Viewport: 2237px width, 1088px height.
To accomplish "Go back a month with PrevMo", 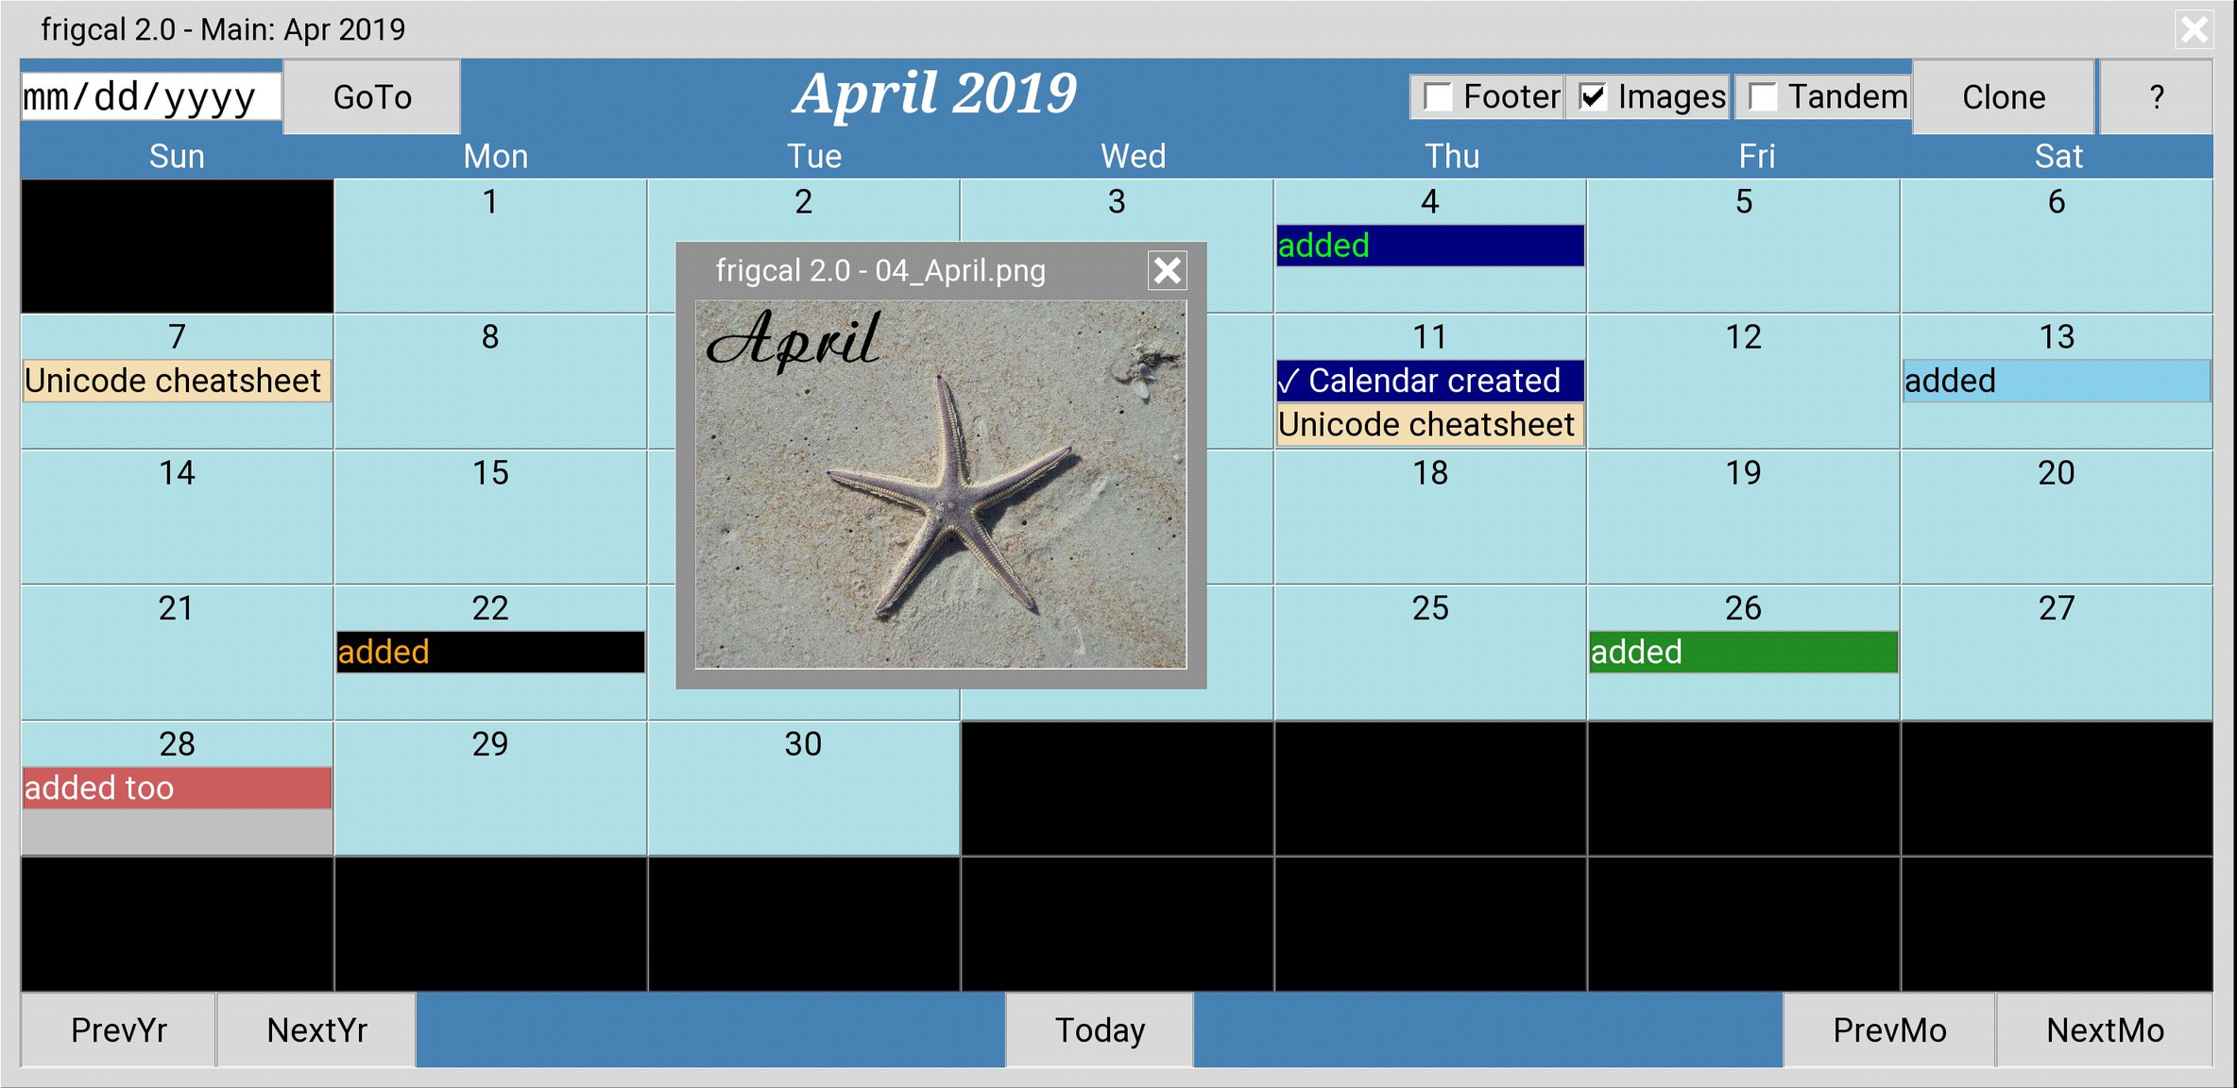I will (x=1889, y=1029).
